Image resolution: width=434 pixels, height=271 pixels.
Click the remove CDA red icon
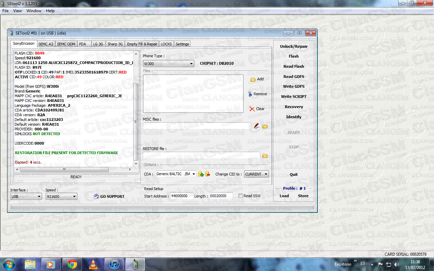pyautogui.click(x=208, y=174)
